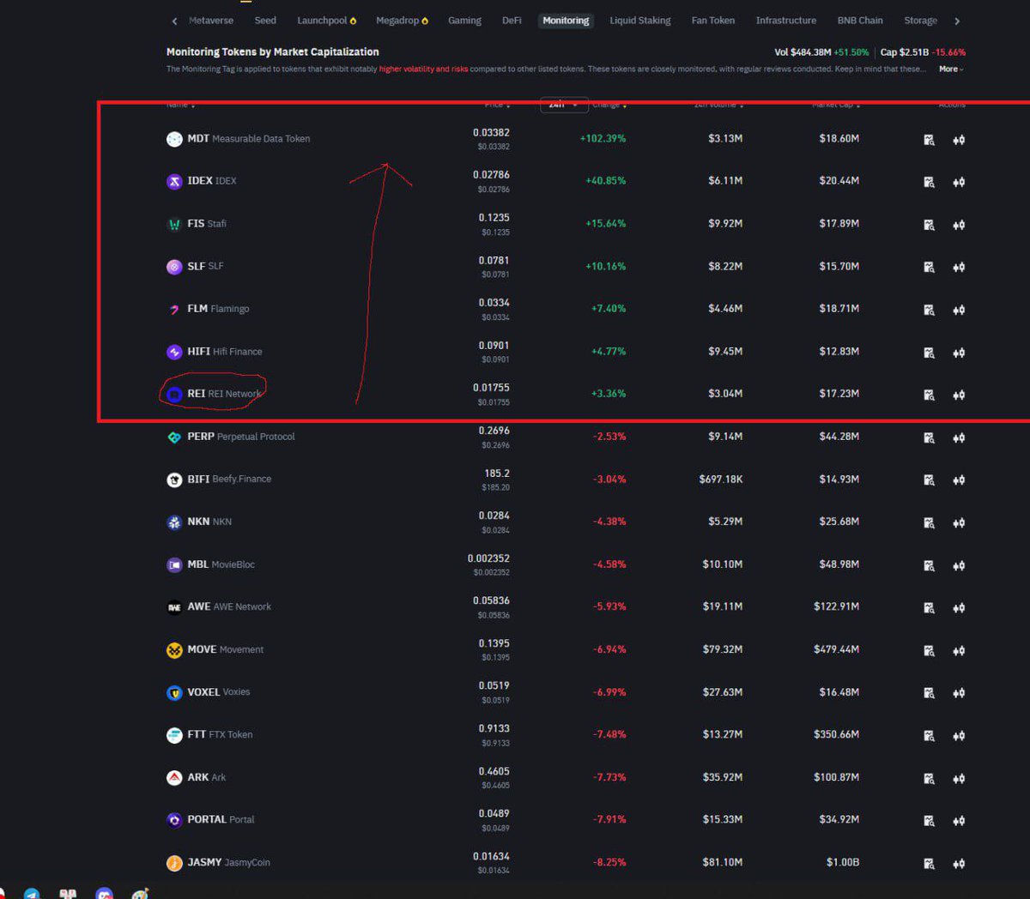Switch to the Megadrop tab
This screenshot has width=1030, height=899.
click(402, 21)
